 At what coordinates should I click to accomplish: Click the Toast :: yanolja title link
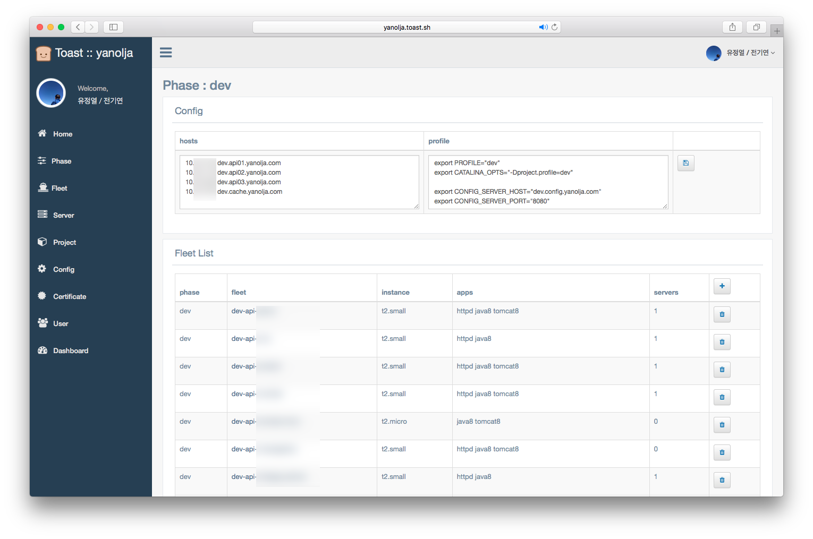pyautogui.click(x=94, y=53)
